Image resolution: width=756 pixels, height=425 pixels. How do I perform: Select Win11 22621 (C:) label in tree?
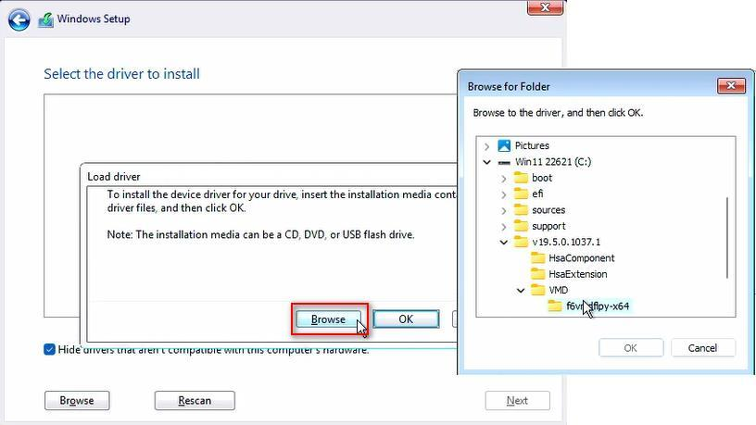[553, 162]
